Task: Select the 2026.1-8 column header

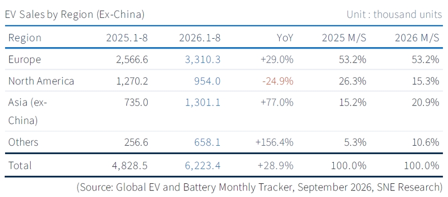Action: click(x=200, y=38)
